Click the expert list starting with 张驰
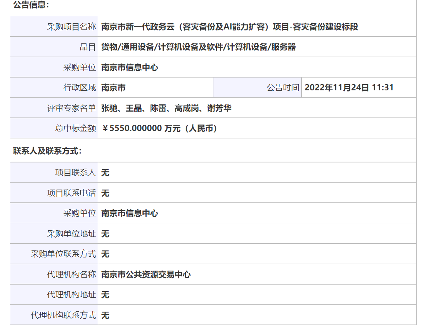 166,108
